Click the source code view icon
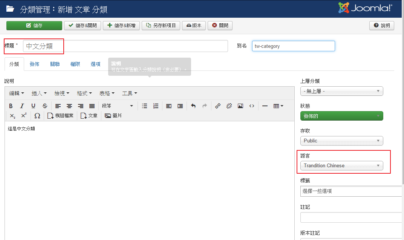404x240 pixels. pyautogui.click(x=252, y=106)
